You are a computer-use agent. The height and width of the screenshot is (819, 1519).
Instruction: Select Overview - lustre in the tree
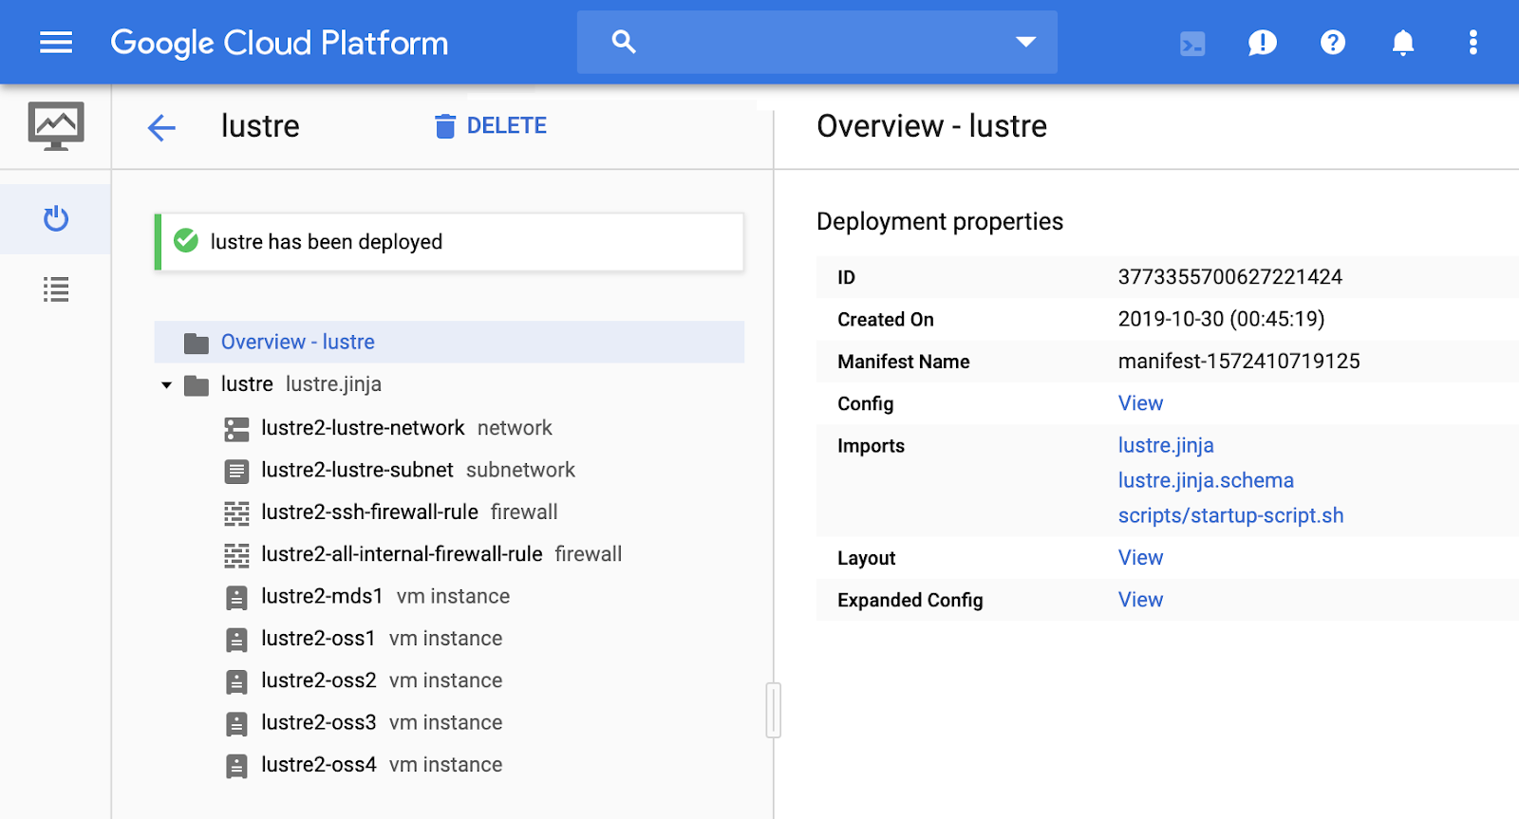pos(297,343)
